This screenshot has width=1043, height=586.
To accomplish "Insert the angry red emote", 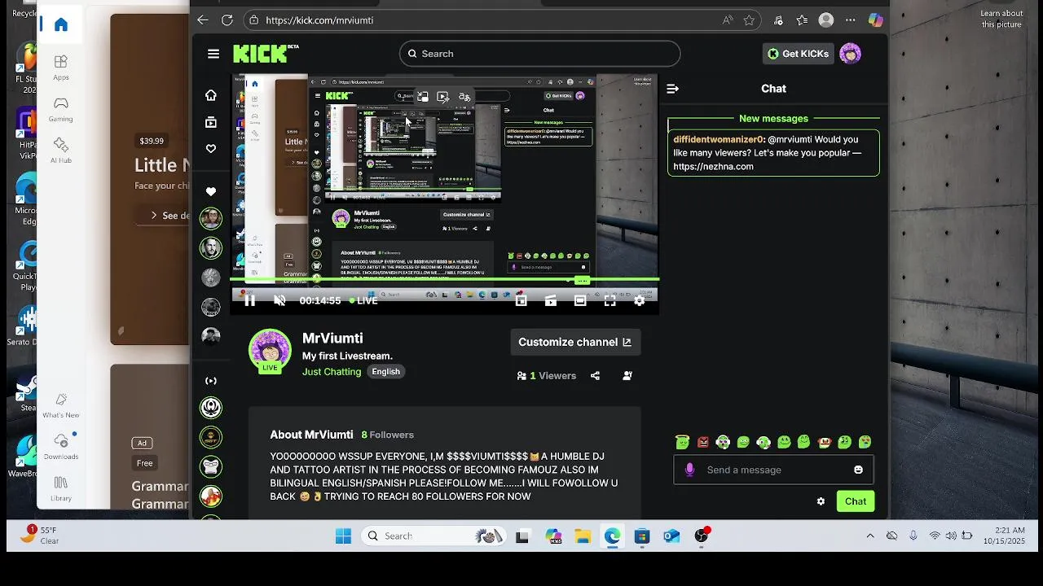I will (702, 442).
